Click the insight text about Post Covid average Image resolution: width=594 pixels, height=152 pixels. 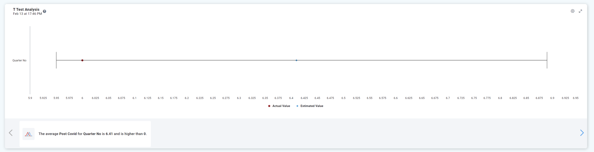tap(93, 134)
